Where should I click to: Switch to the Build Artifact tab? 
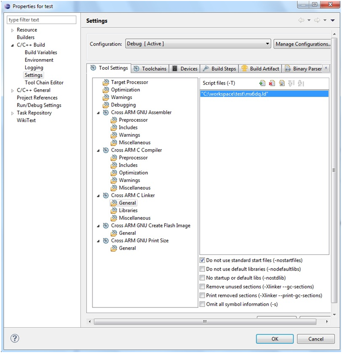coord(260,69)
